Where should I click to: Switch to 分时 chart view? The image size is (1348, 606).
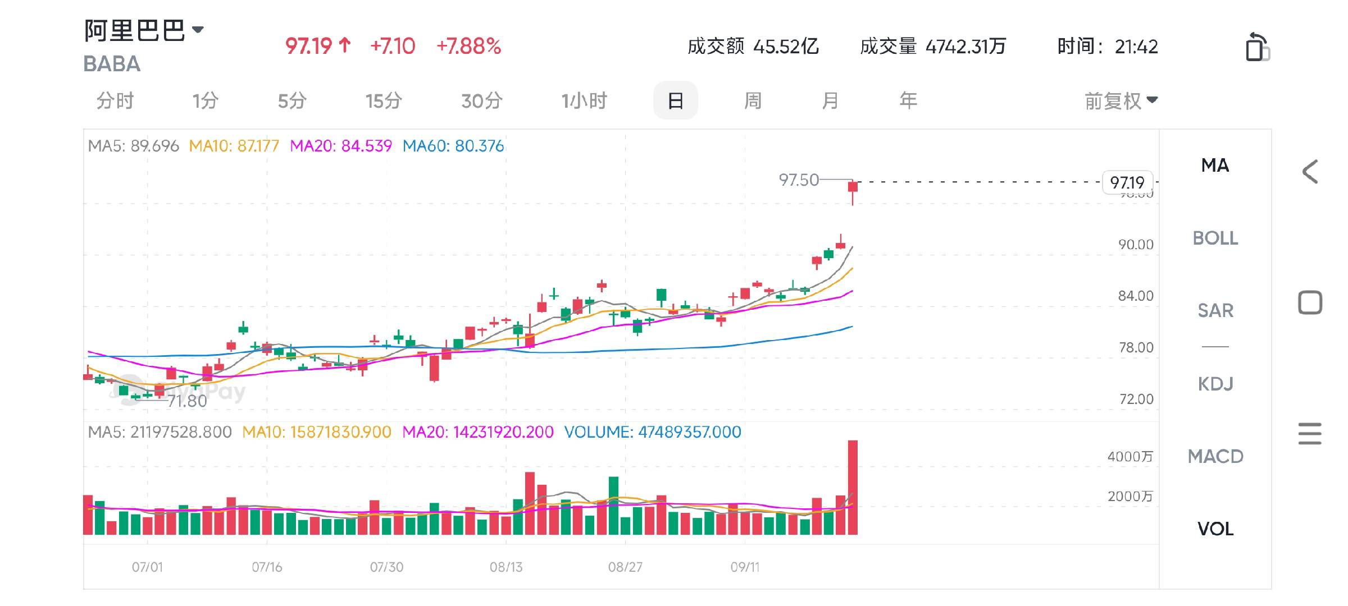(x=115, y=100)
